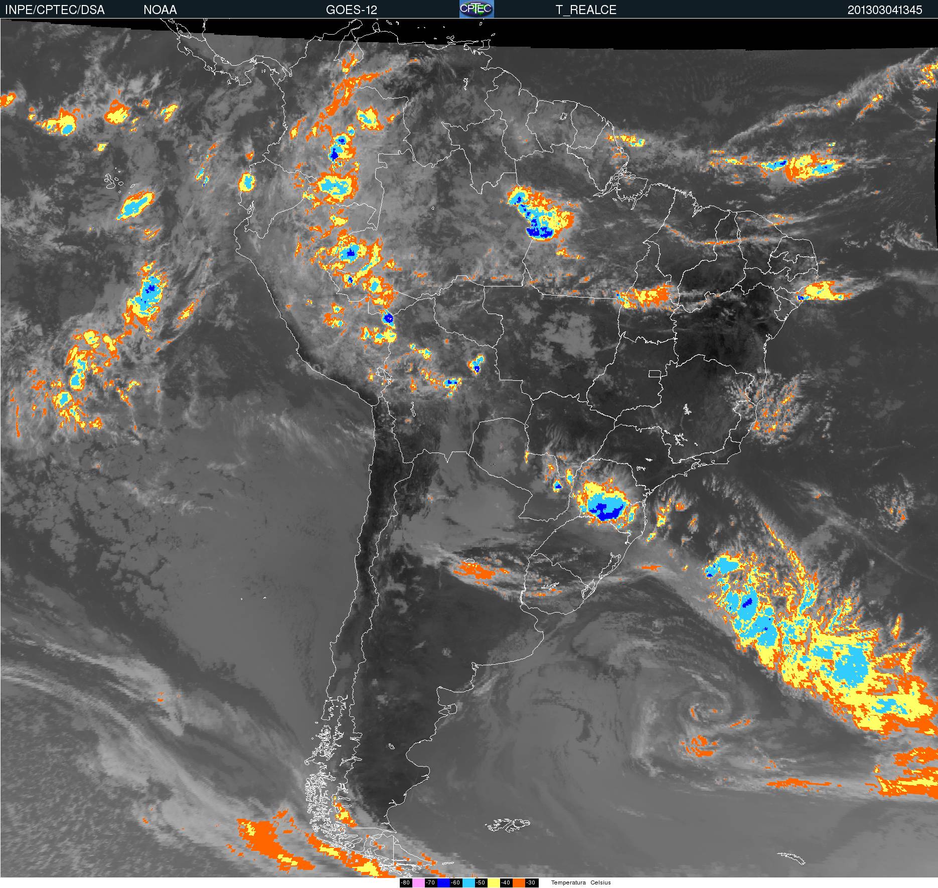Click the 201303041345 timestamp
Viewport: 938px width, 888px height.
point(885,10)
